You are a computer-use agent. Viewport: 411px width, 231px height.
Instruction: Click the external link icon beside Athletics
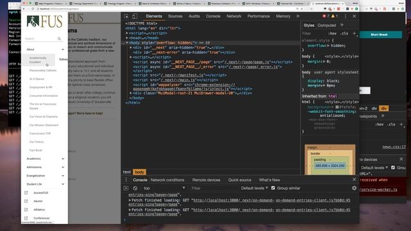coord(26,210)
